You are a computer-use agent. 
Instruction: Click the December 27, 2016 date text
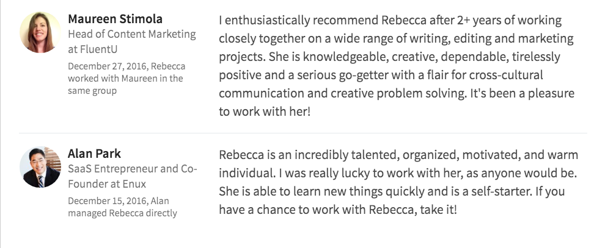[x=108, y=66]
